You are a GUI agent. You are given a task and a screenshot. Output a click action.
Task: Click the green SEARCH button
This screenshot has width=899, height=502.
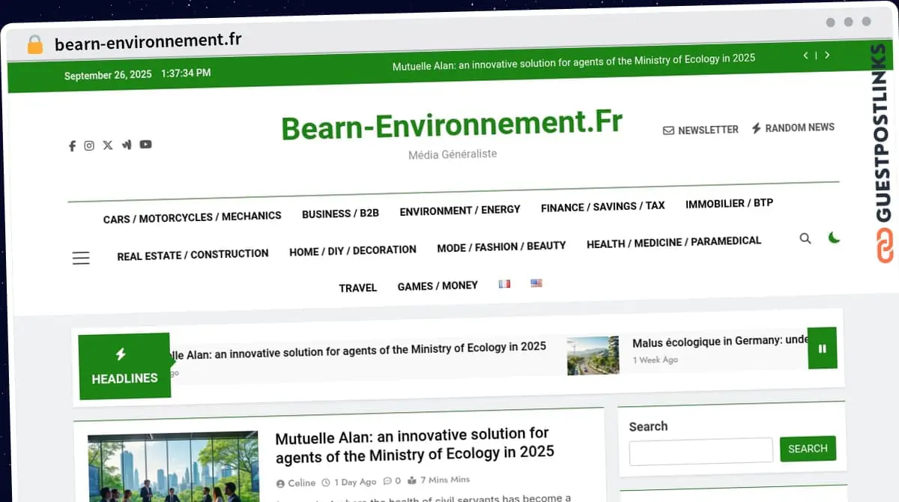tap(808, 449)
